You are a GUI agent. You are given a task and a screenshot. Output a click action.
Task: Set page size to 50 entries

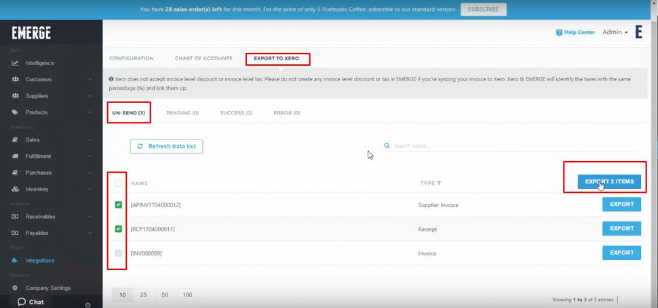[164, 295]
